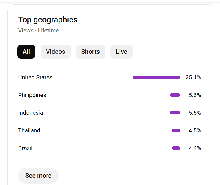220x185 pixels.
Task: Click the 25.1% percentage value
Action: (x=193, y=77)
